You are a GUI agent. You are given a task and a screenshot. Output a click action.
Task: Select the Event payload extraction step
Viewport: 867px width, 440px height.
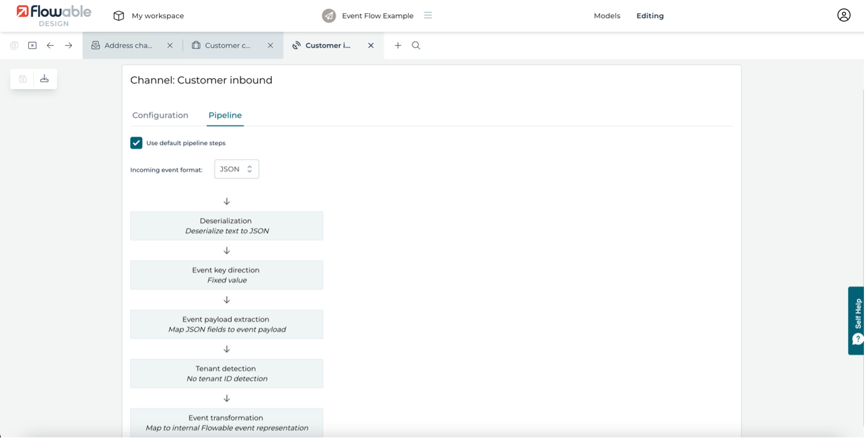tap(227, 324)
